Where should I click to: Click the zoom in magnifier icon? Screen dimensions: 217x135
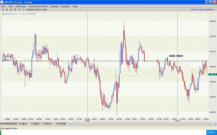click(15, 10)
